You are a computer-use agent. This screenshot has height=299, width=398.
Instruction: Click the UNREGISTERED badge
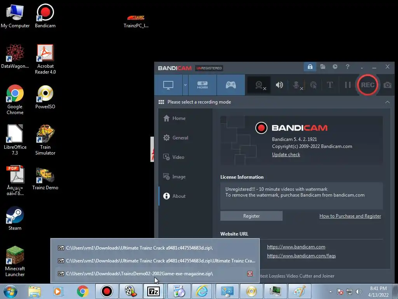[209, 68]
